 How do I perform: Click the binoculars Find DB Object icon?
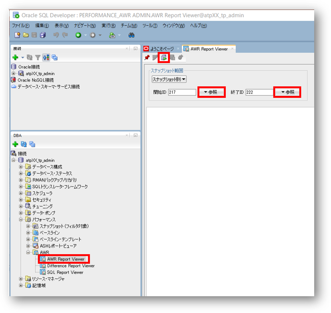(x=131, y=35)
